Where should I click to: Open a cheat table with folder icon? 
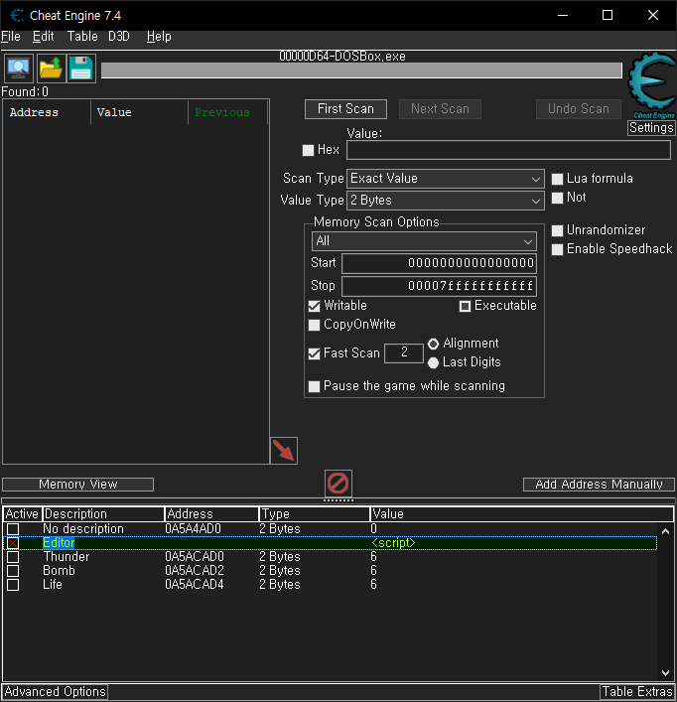pyautogui.click(x=51, y=69)
